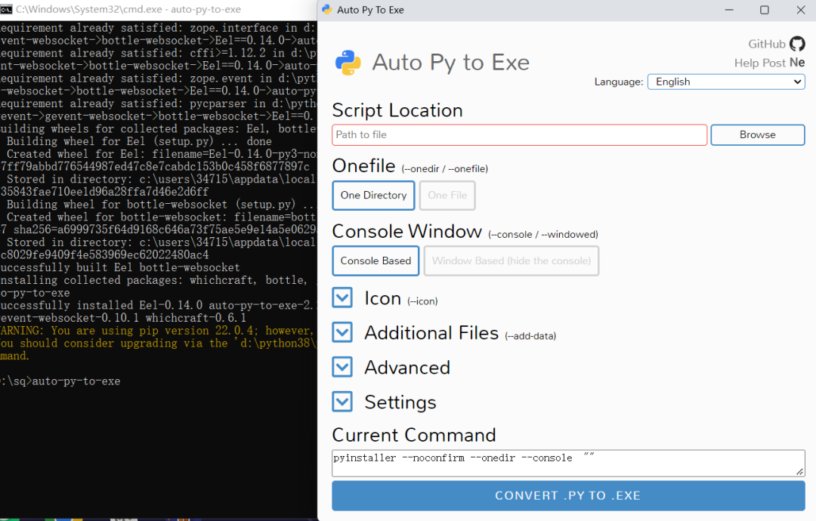Minimize the Auto Py To Exe window
Screen dimensions: 816x521
[728, 10]
